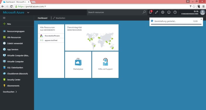Open Ressourcengruppen from sidebar
Image resolution: width=206 pixels, height=110 pixels.
click(16, 31)
